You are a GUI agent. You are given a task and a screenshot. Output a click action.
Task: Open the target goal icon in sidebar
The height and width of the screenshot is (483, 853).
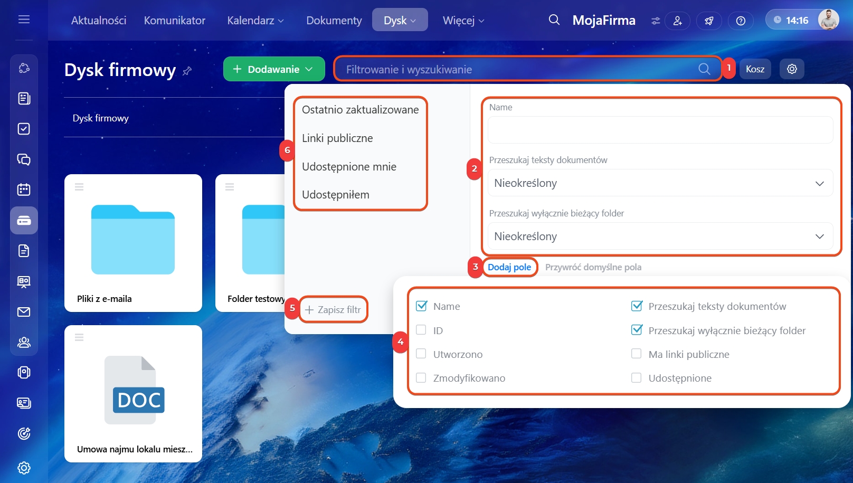tap(24, 433)
